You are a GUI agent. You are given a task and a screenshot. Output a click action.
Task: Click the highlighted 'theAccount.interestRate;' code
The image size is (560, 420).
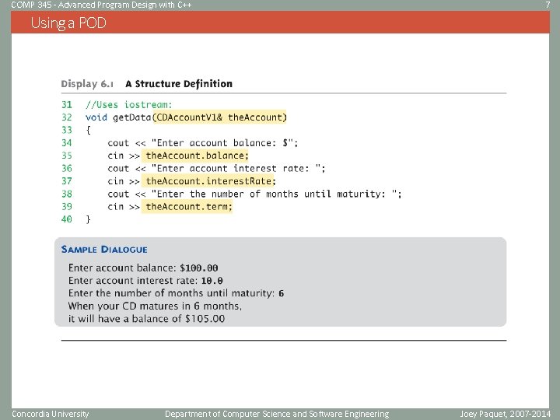pyautogui.click(x=209, y=181)
